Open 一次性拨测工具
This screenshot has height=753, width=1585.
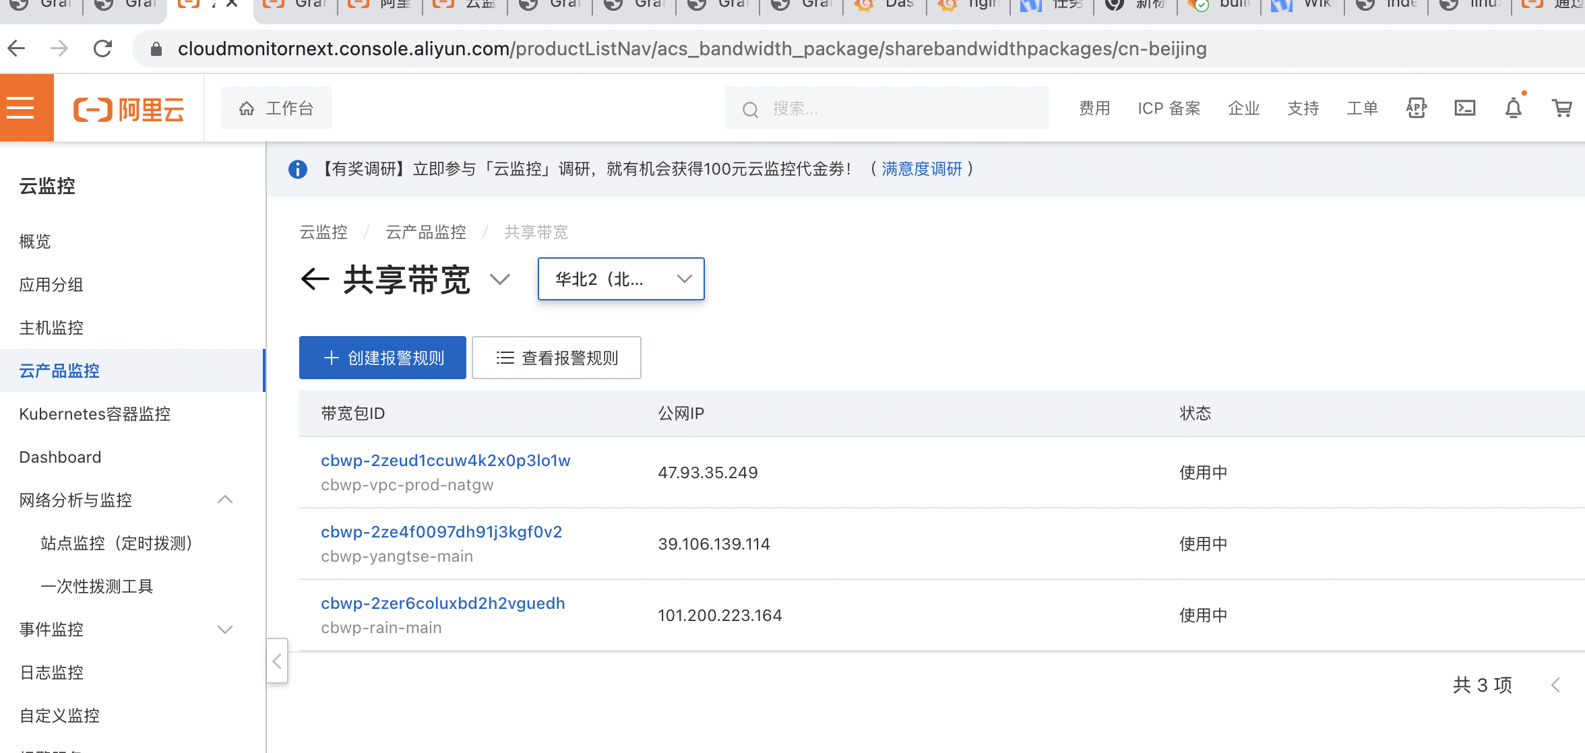pyautogui.click(x=97, y=587)
